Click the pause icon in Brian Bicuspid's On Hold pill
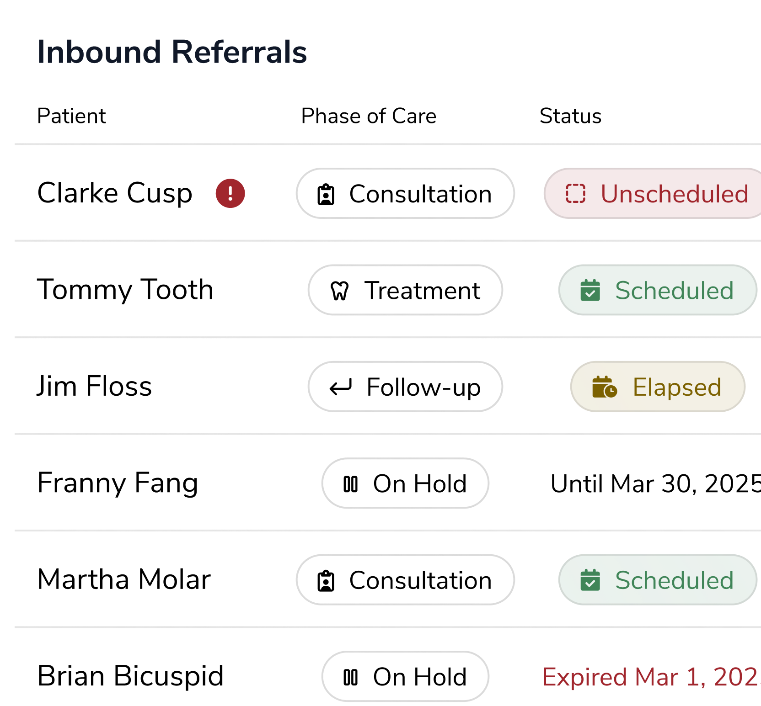Viewport: 761px width, 706px height. tap(351, 676)
